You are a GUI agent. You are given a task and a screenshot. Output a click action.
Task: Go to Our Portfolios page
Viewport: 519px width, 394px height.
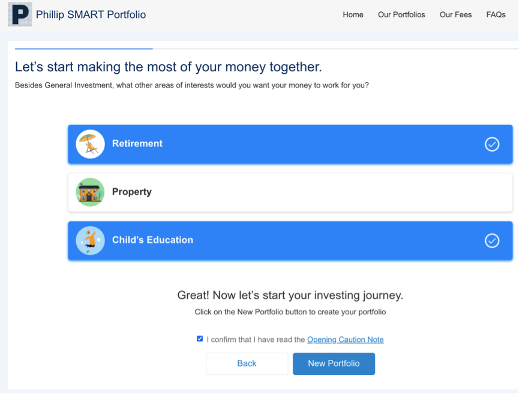[401, 14]
